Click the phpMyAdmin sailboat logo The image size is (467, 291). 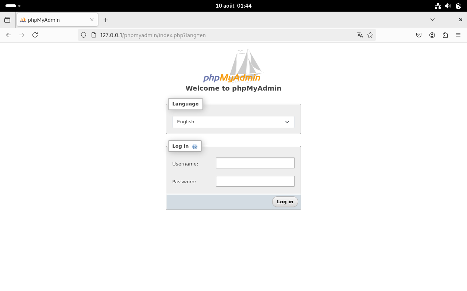coord(233,65)
